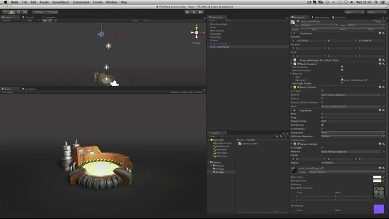Image resolution: width=389 pixels, height=219 pixels.
Task: Pick Main Color with the eyedropper
Action: point(384,177)
